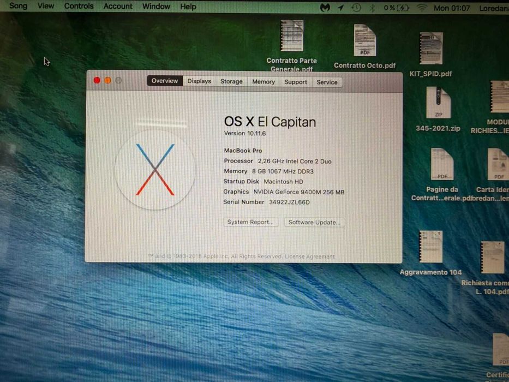Click the battery status icon
Viewport: 509px width, 382px height.
pos(404,8)
